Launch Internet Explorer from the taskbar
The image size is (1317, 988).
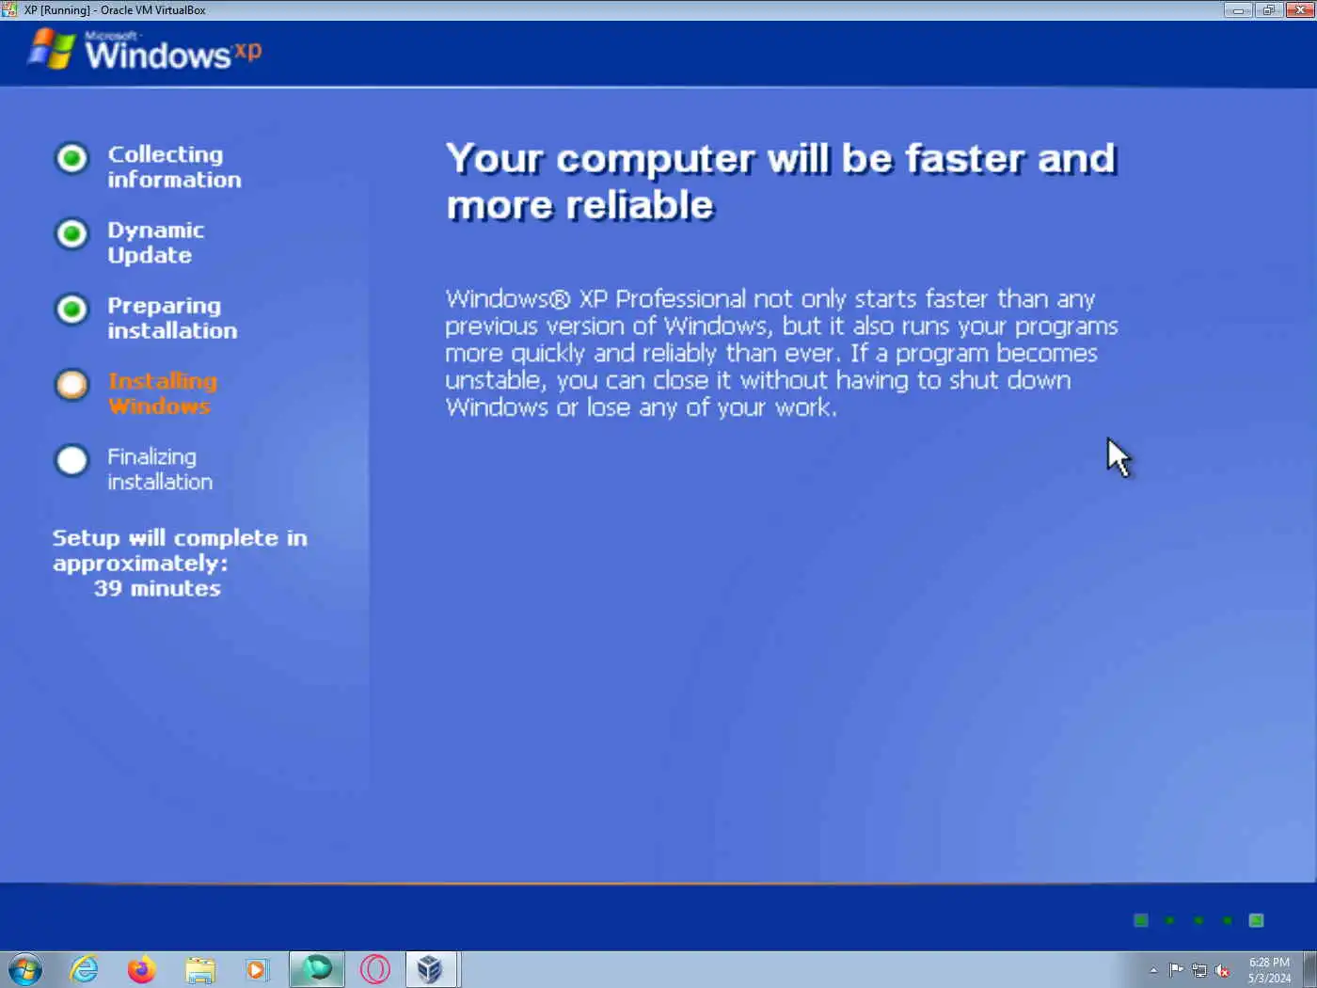tap(85, 969)
